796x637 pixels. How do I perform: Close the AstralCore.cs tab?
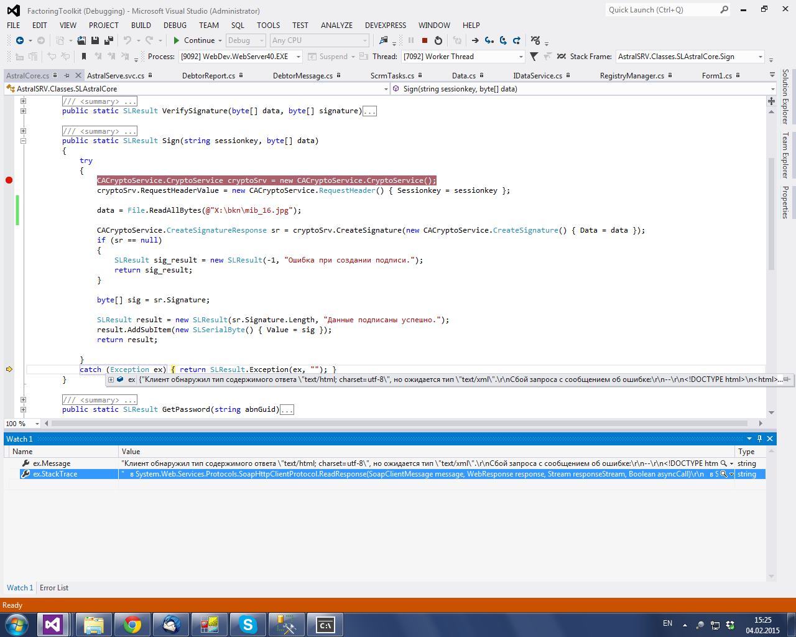[78, 75]
